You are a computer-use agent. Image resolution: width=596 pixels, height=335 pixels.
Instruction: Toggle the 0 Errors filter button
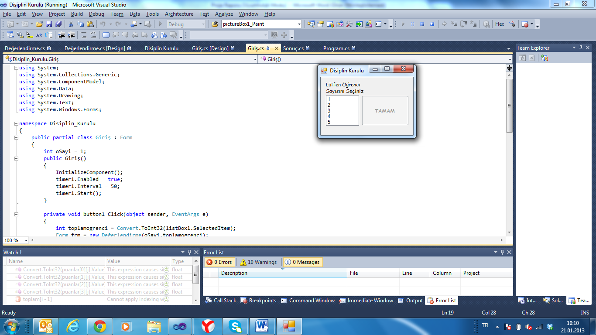(219, 262)
